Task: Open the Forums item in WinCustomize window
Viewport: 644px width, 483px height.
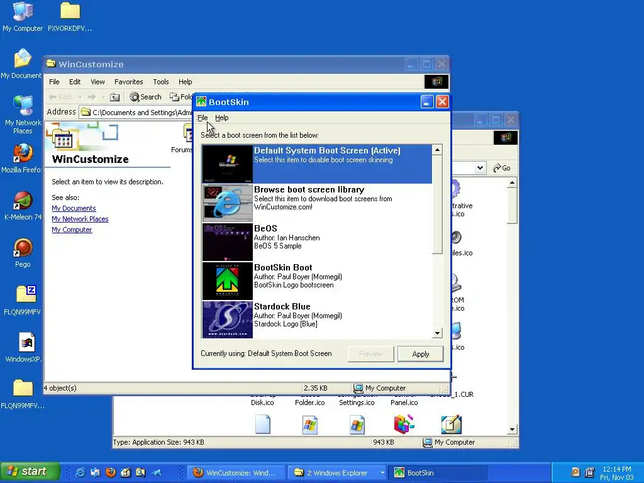Action: pyautogui.click(x=183, y=140)
